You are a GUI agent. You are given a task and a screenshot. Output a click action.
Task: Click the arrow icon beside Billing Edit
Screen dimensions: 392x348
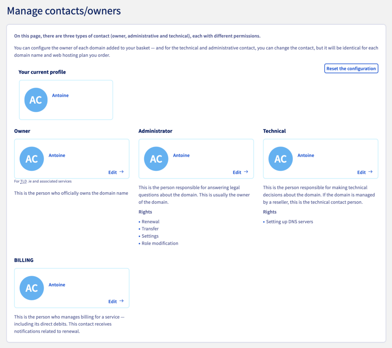click(x=121, y=301)
